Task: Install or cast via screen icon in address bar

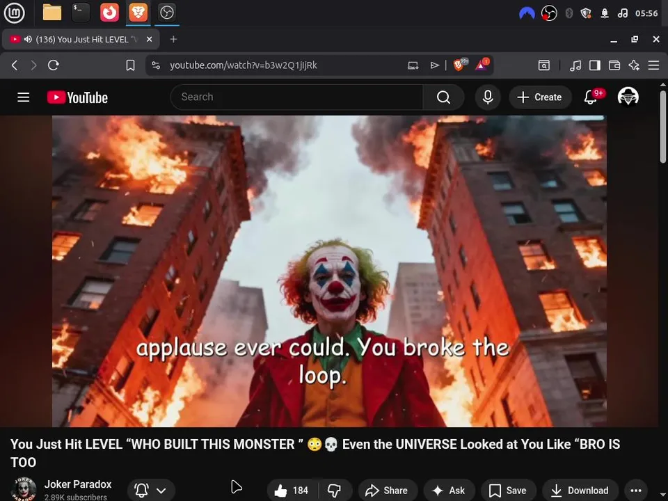Action: tap(413, 65)
